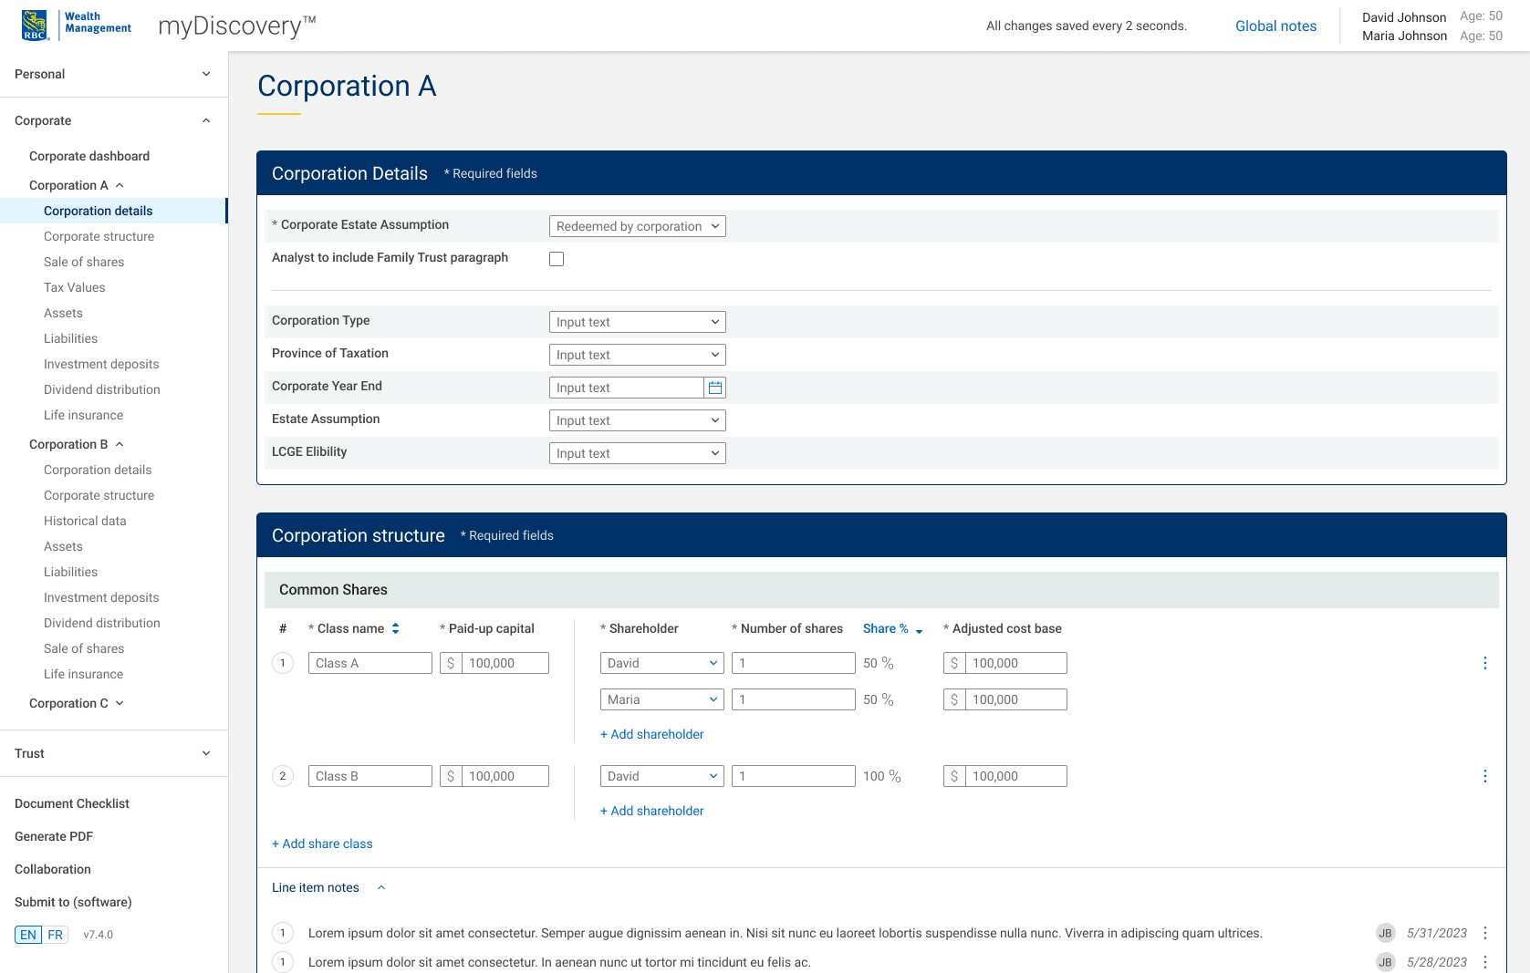This screenshot has height=973, width=1530.
Task: Open the Corporate Estate Assumption dropdown
Action: [x=638, y=226]
